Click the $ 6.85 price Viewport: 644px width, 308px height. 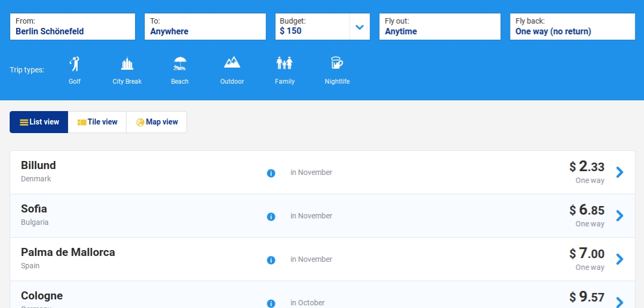pos(587,210)
